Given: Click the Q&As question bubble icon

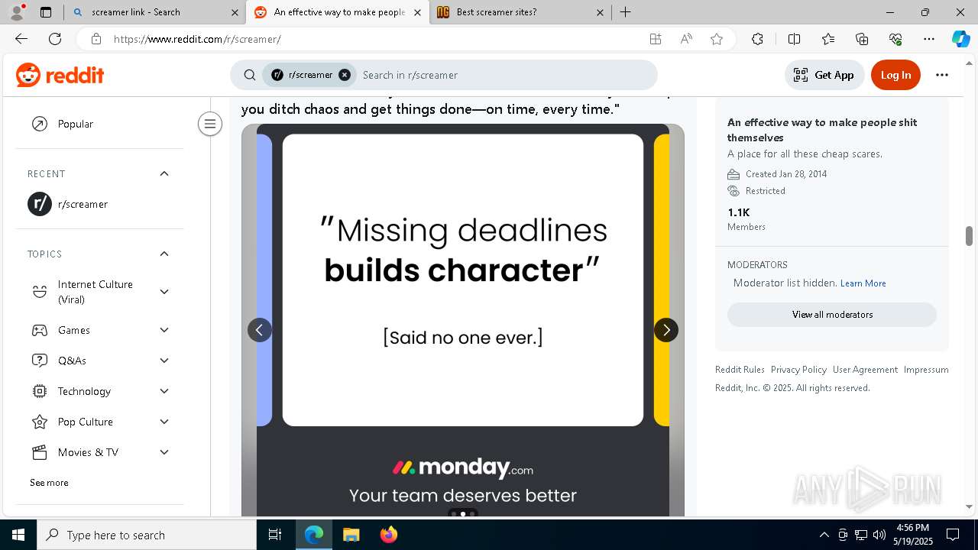Looking at the screenshot, I should point(40,361).
